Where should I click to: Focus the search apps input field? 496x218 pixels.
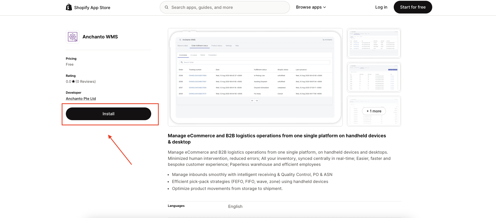click(225, 7)
